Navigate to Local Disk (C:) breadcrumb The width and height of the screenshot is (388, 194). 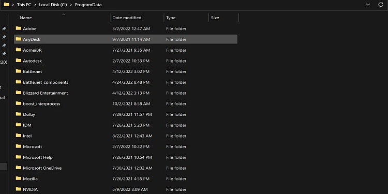(x=53, y=5)
